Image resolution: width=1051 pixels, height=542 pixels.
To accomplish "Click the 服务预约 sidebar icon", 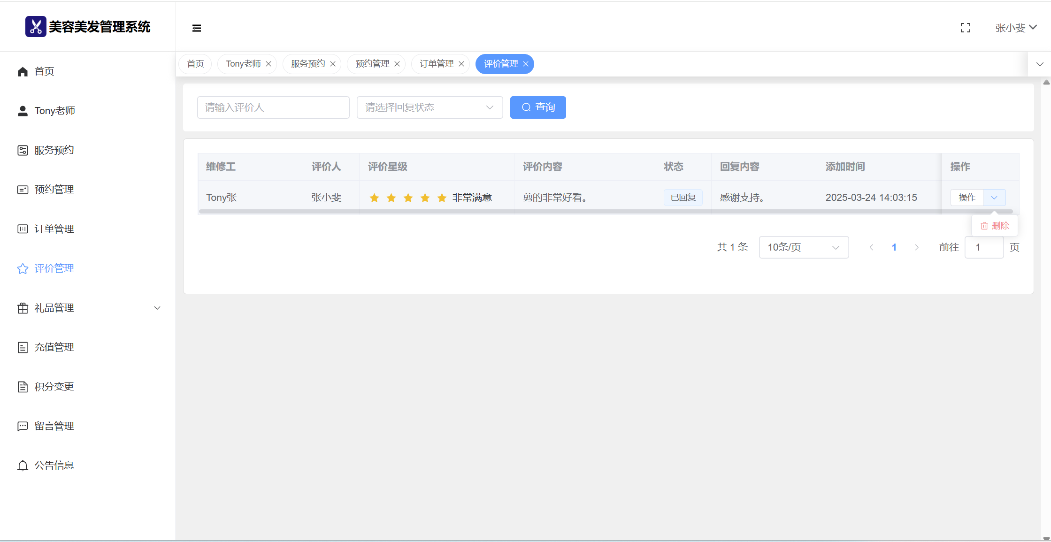I will point(23,150).
